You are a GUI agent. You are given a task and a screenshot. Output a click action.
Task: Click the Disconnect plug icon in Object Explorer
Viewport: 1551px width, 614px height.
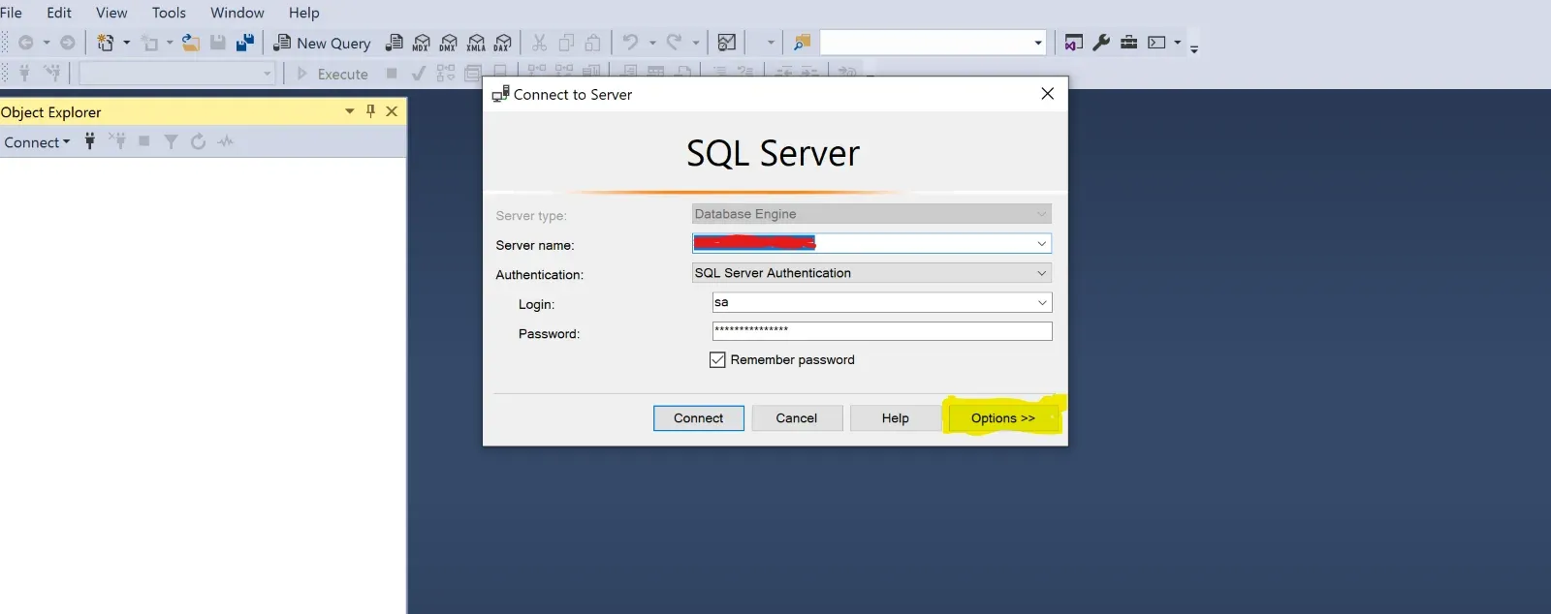(117, 141)
